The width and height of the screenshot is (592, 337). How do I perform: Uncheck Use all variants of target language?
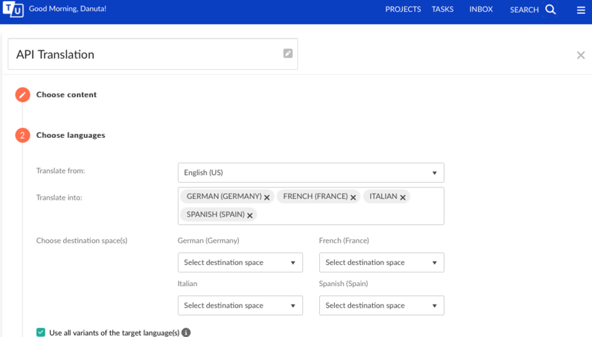[41, 332]
